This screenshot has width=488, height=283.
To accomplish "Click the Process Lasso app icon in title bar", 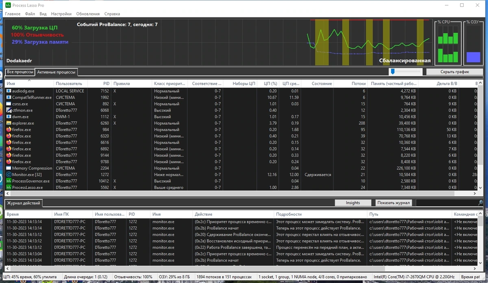I will [x=8, y=5].
